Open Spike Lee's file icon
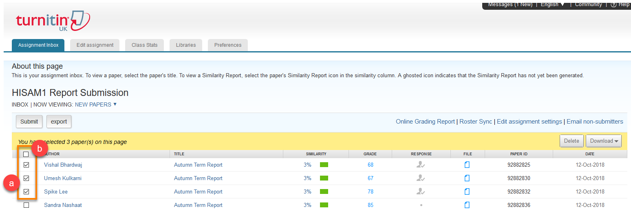 tap(467, 191)
